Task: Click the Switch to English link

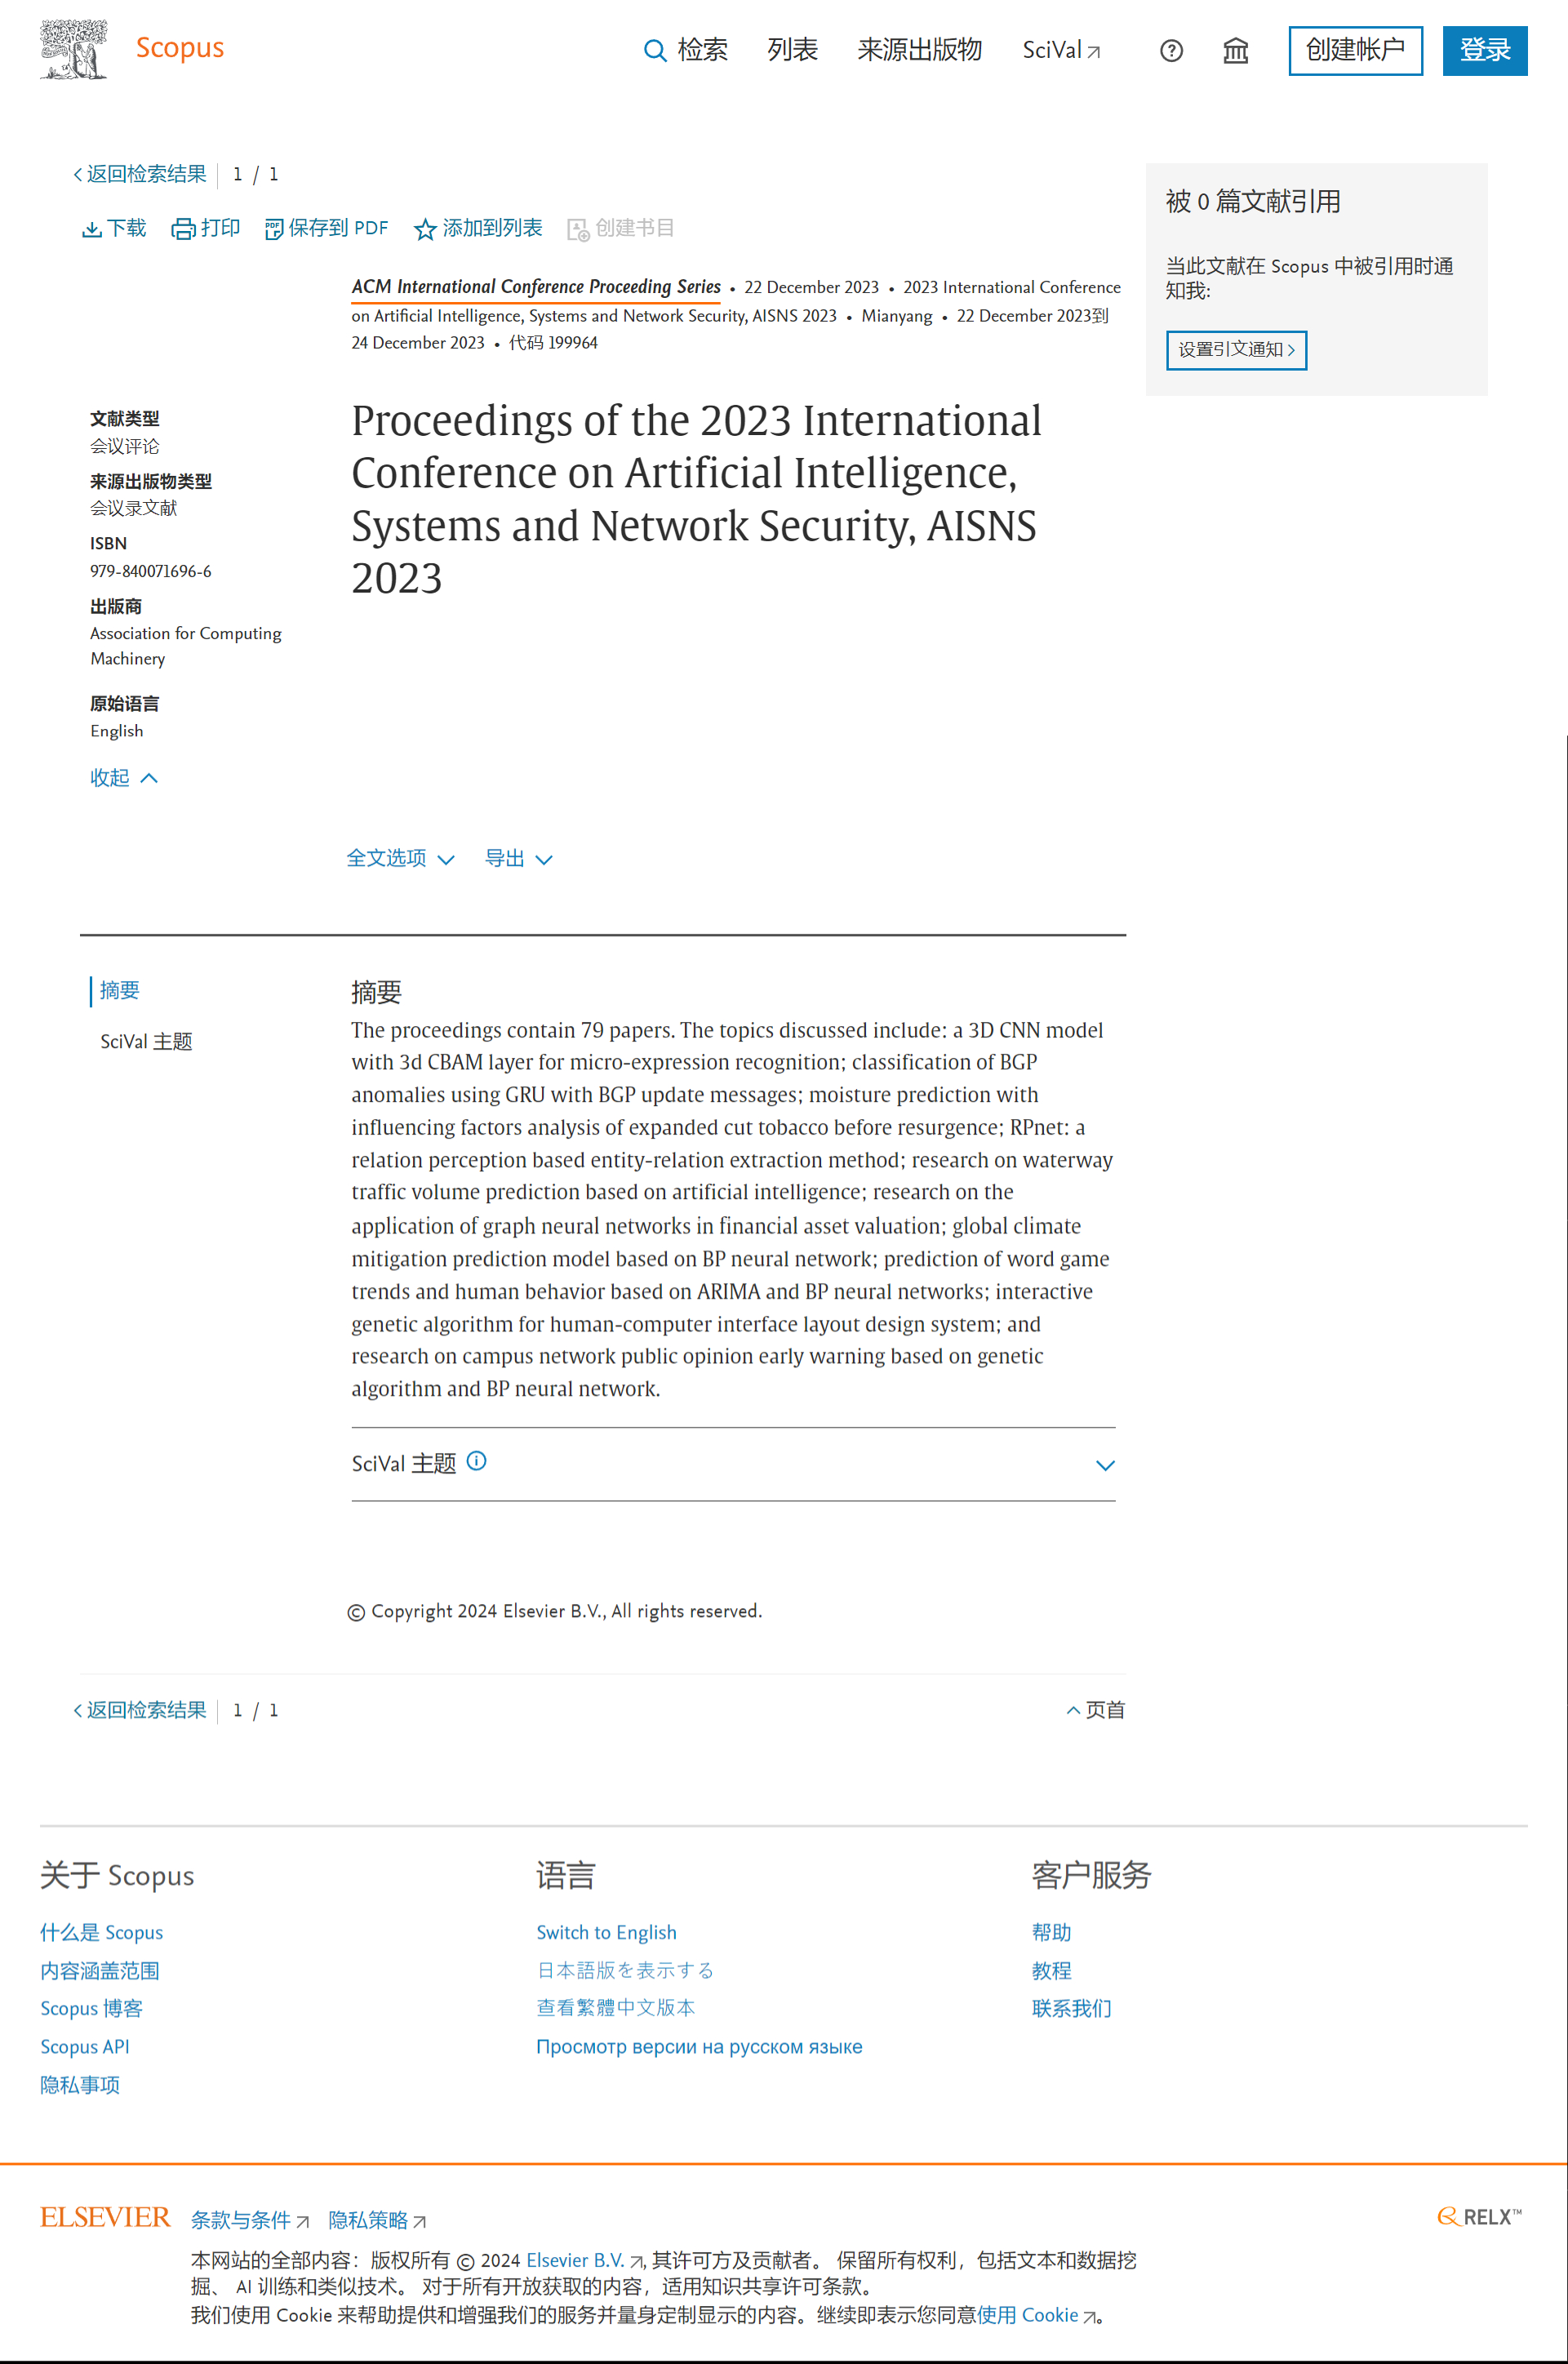Action: tap(606, 1932)
